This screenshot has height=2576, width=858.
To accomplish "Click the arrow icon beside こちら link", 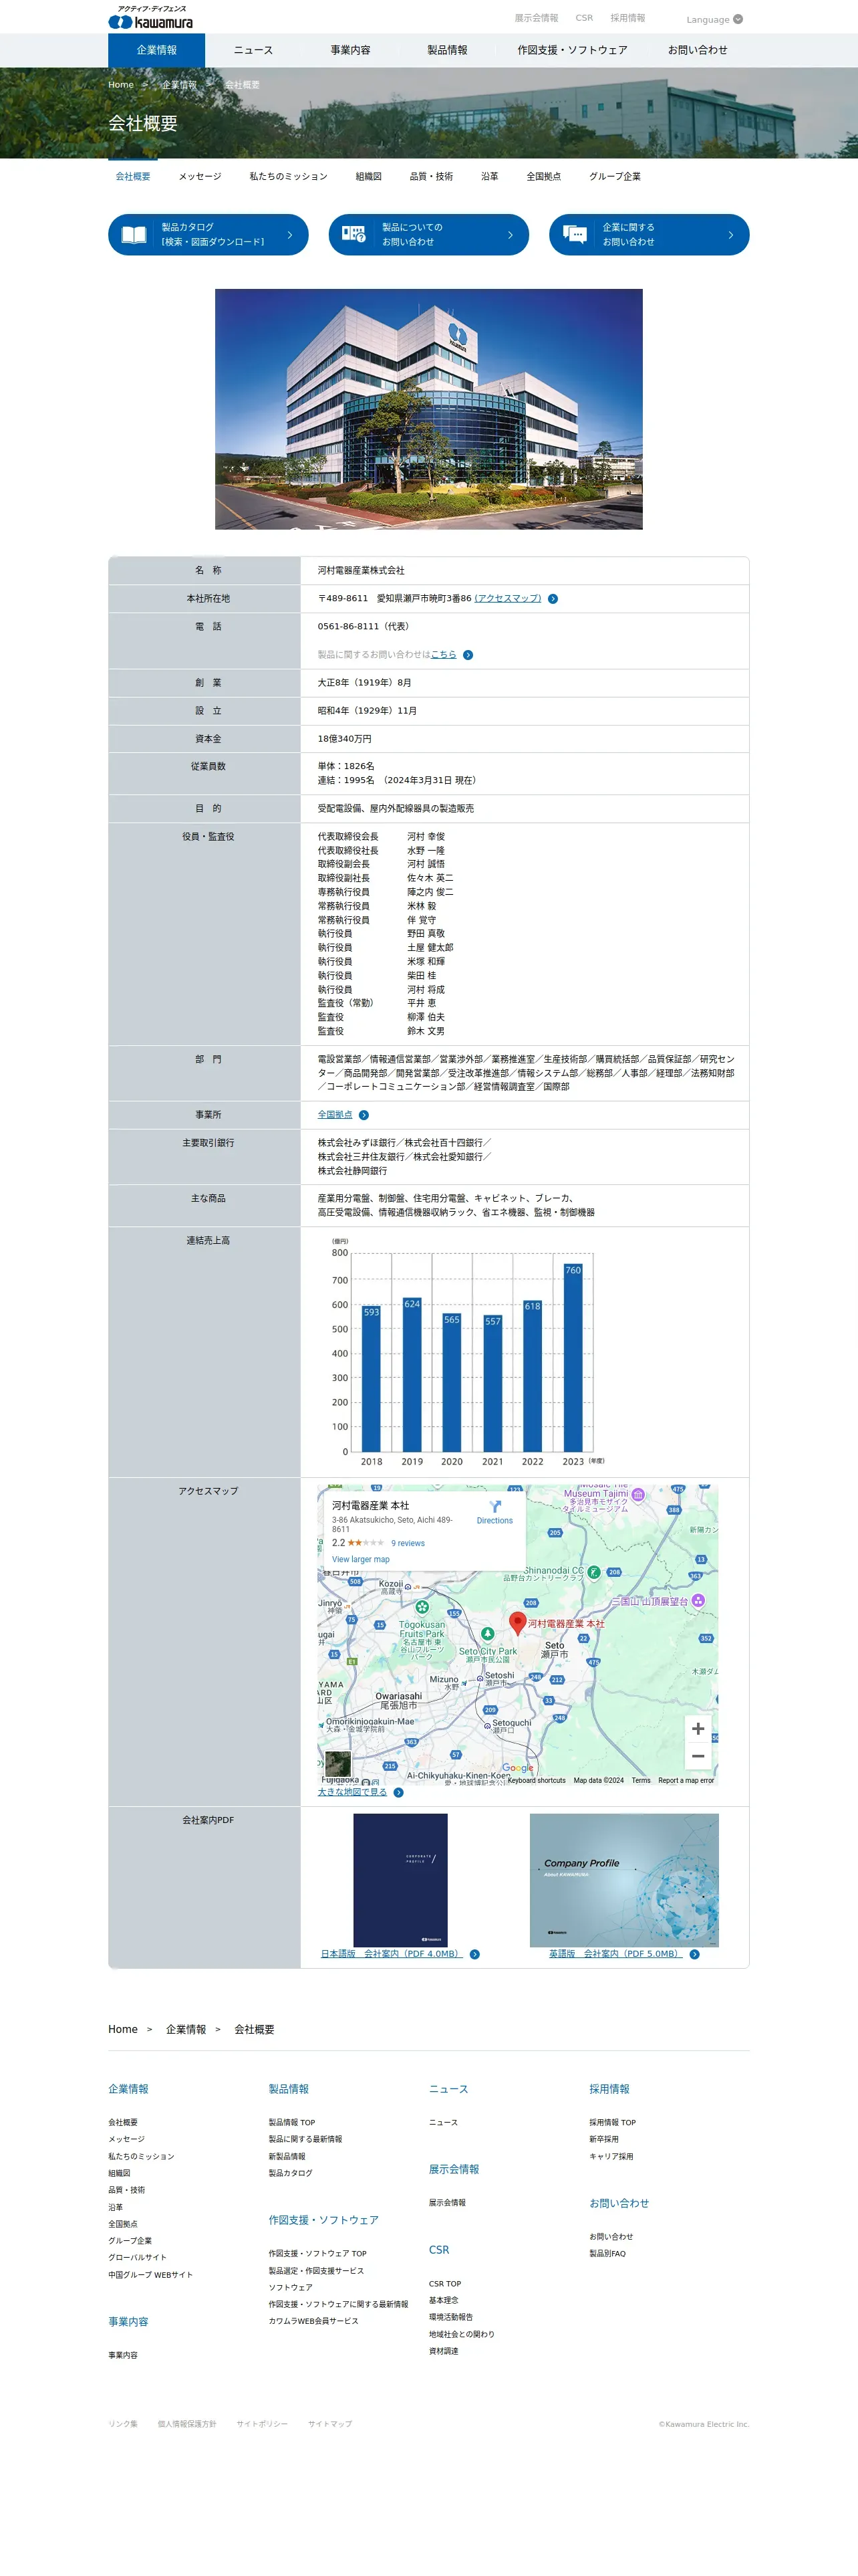I will [x=468, y=655].
